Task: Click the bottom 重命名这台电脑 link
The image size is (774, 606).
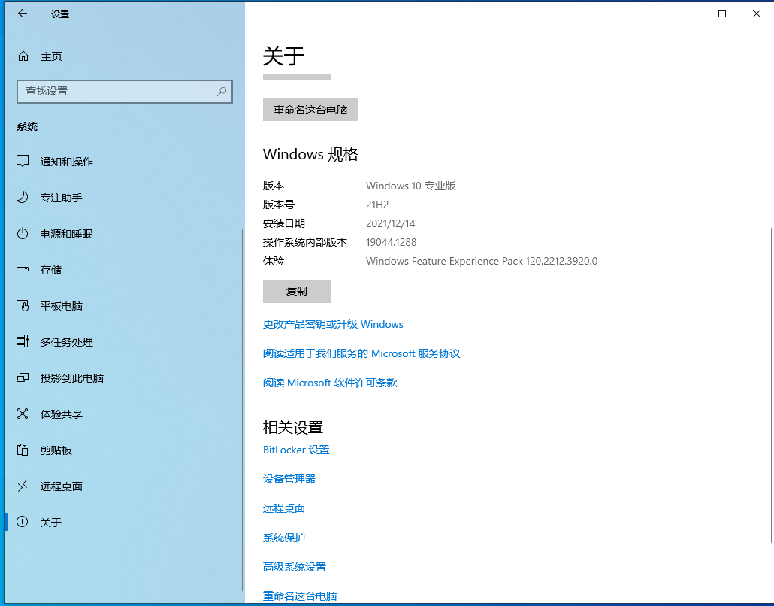Action: tap(300, 595)
